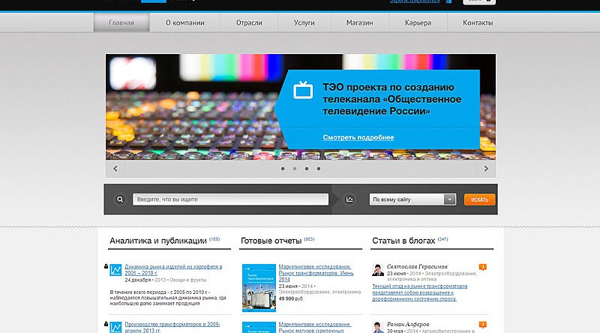The height and width of the screenshot is (333, 600).
Task: Select the fourth carousel indicator dot
Action: (319, 169)
